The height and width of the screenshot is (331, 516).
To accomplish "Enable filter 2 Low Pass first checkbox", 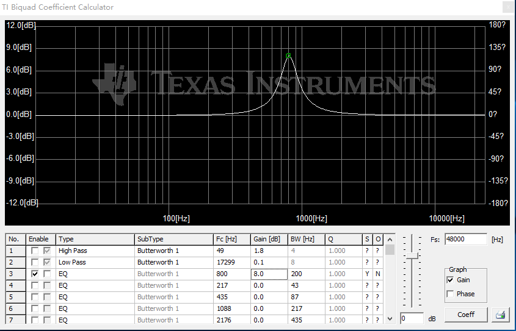I will (35, 262).
